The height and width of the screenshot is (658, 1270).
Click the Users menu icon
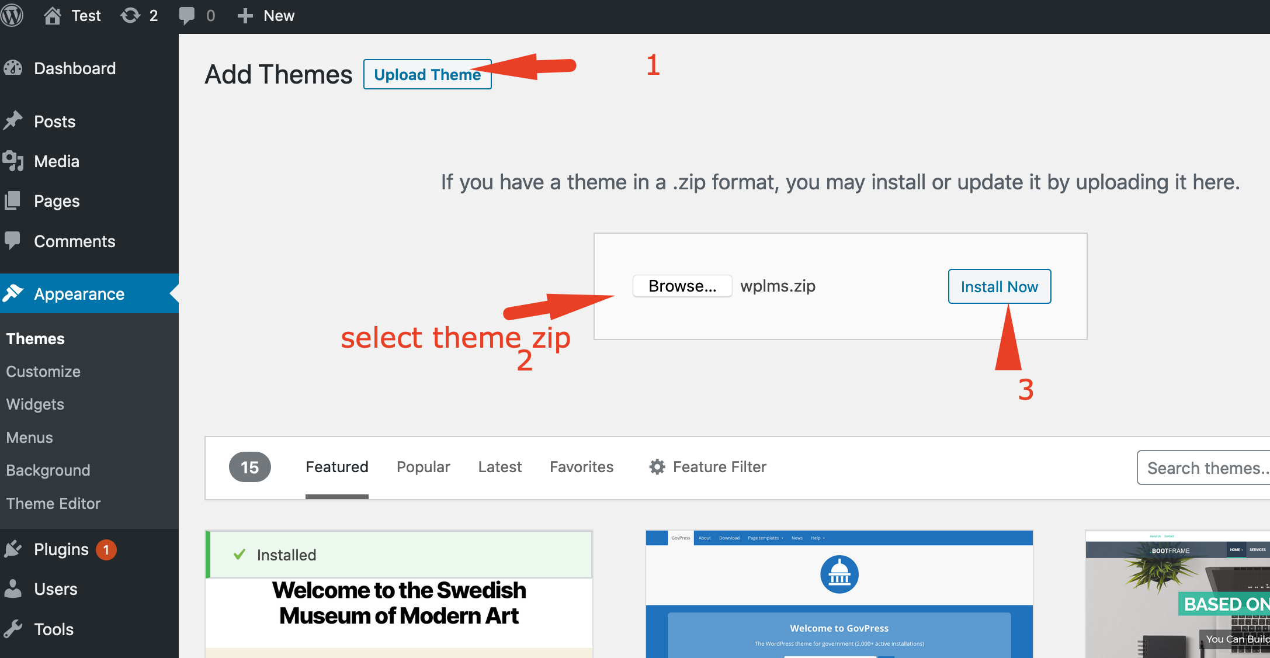coord(15,587)
